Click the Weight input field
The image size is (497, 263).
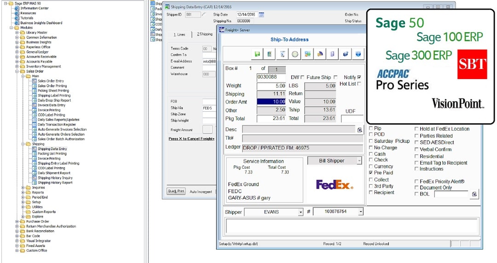272,86
